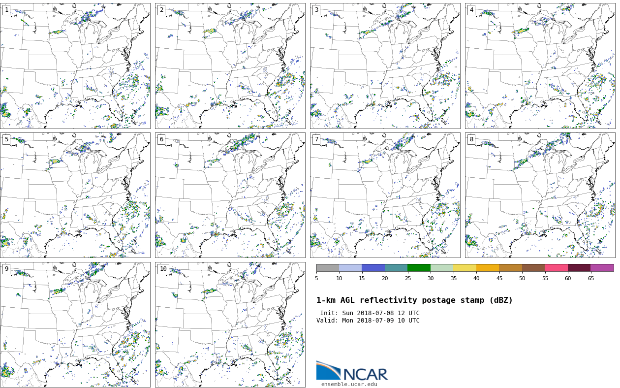Open ensemble member 5 reflectivity map
Viewport: 620px width, 388px height.
pos(75,195)
